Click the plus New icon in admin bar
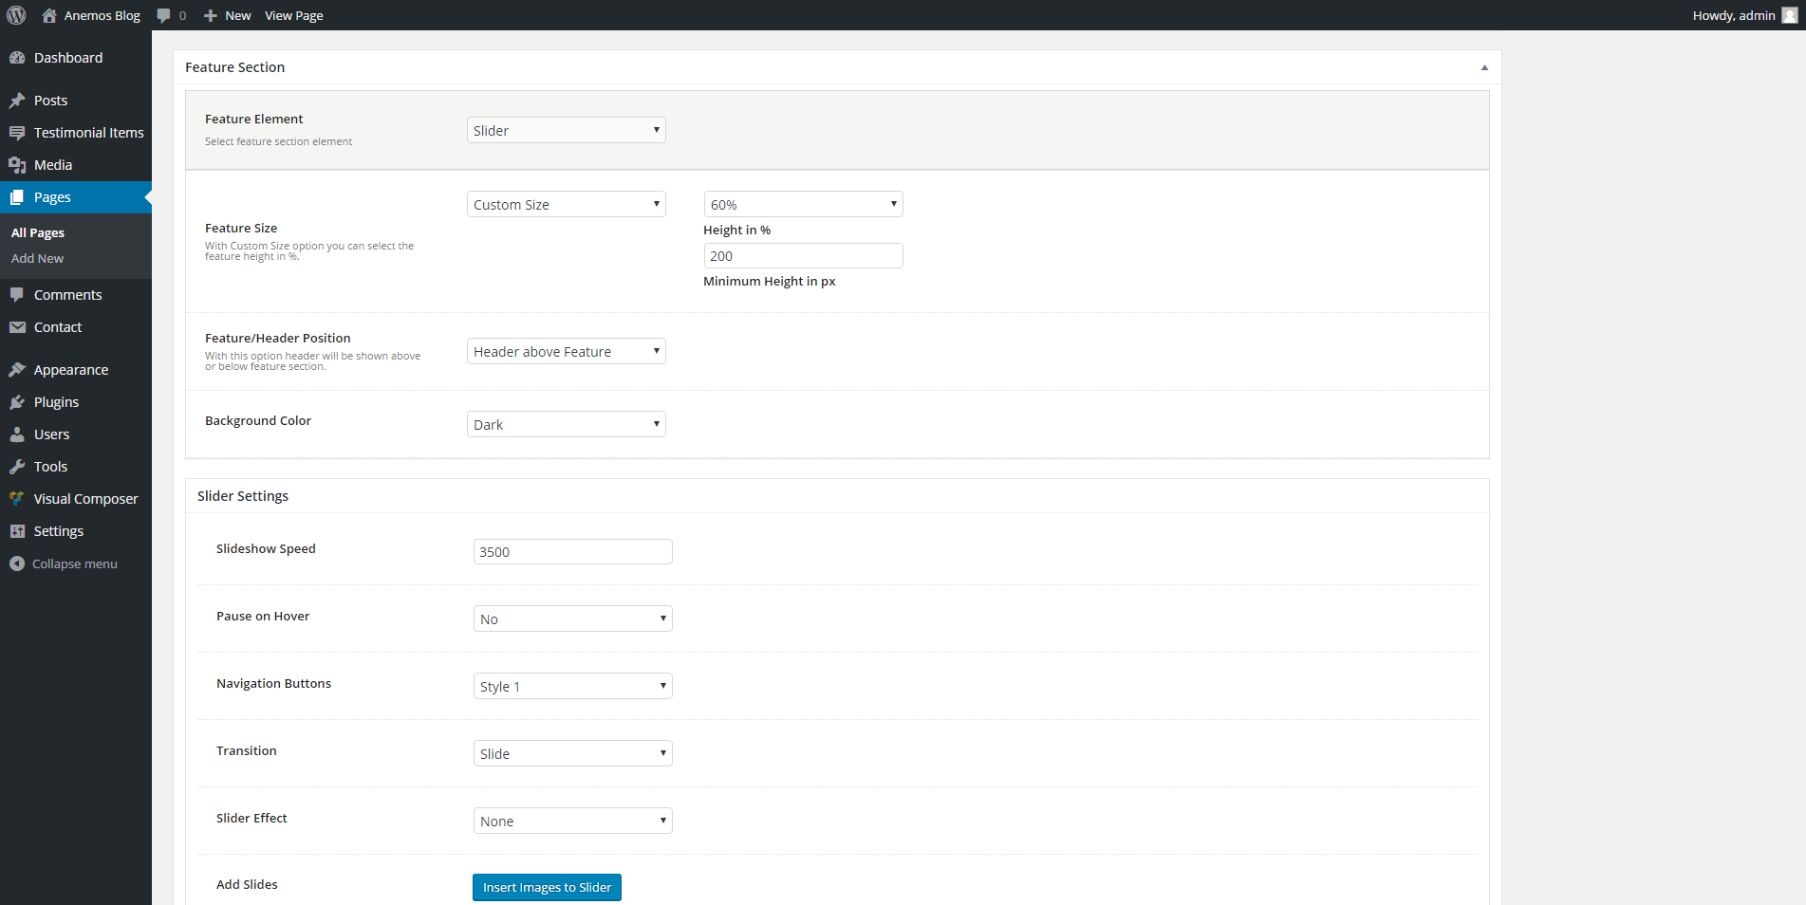Screen dimensions: 1806x905 pos(211,15)
